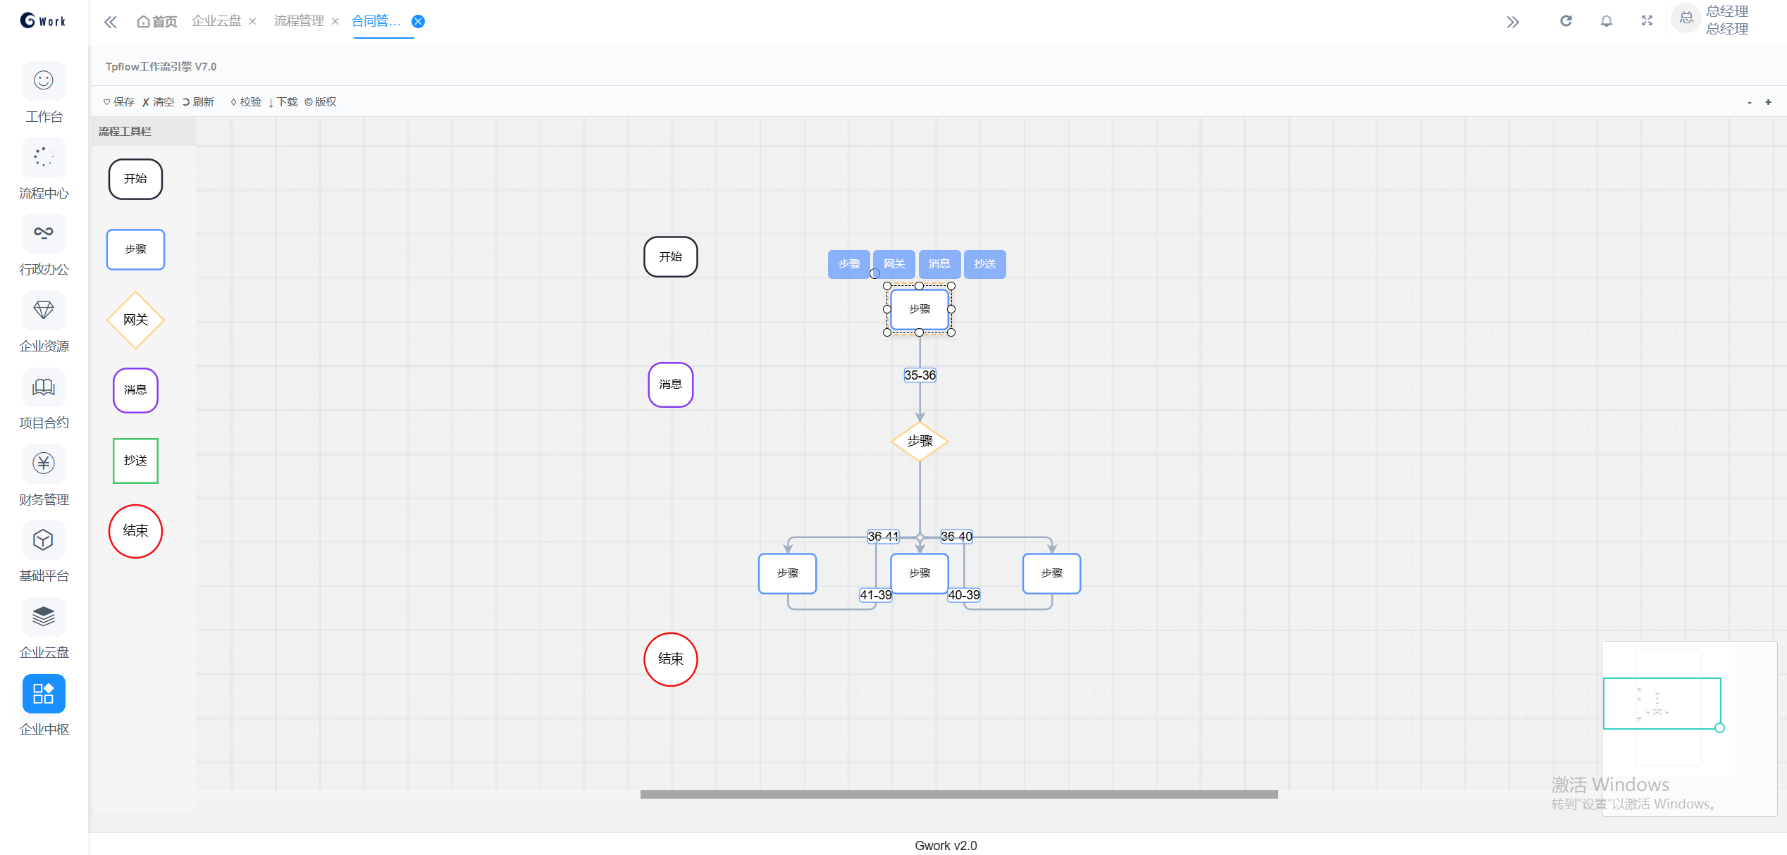Click the notification bell icon
This screenshot has height=855, width=1787.
[1607, 21]
